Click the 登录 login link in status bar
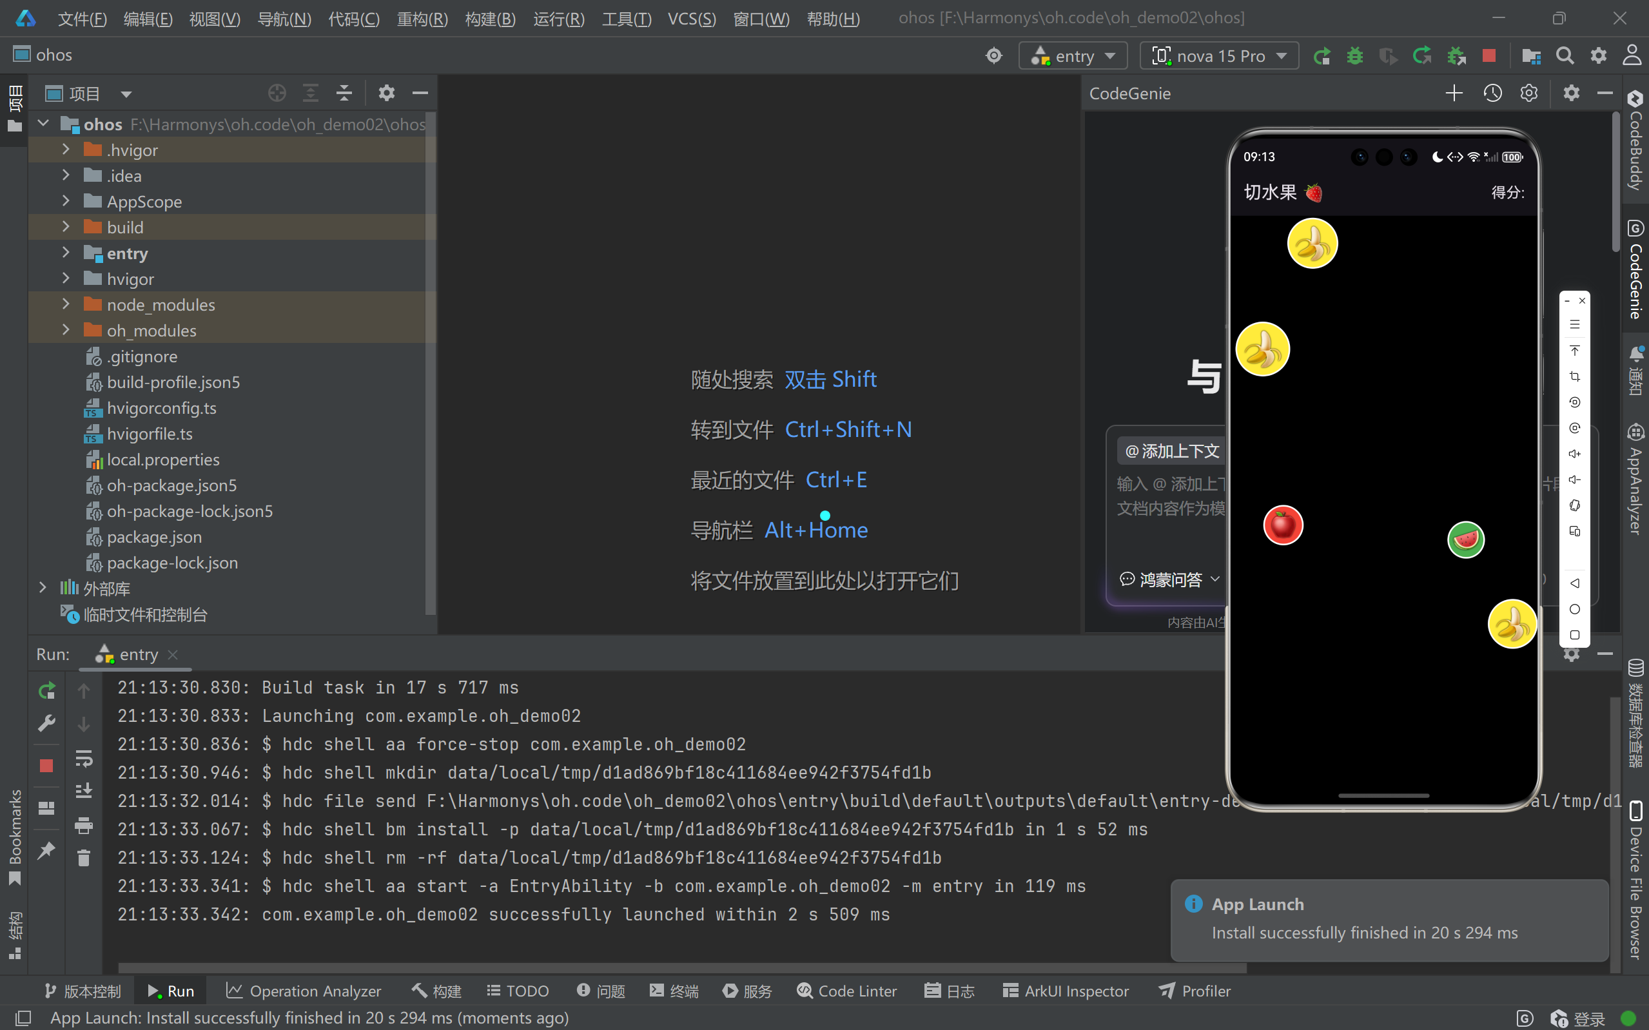 click(1588, 1018)
